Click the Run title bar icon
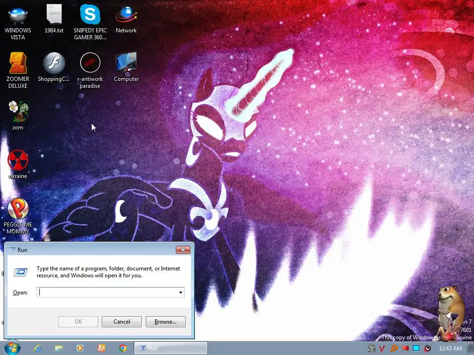474x355 pixels. coord(12,250)
